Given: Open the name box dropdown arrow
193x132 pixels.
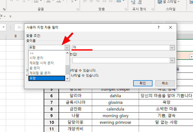Looking at the screenshot, I should tap(3, 27).
